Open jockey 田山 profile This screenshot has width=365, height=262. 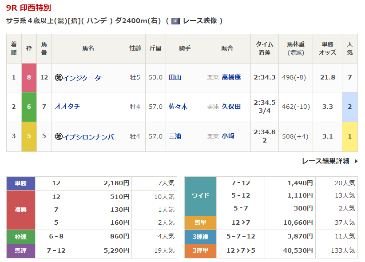click(x=175, y=77)
